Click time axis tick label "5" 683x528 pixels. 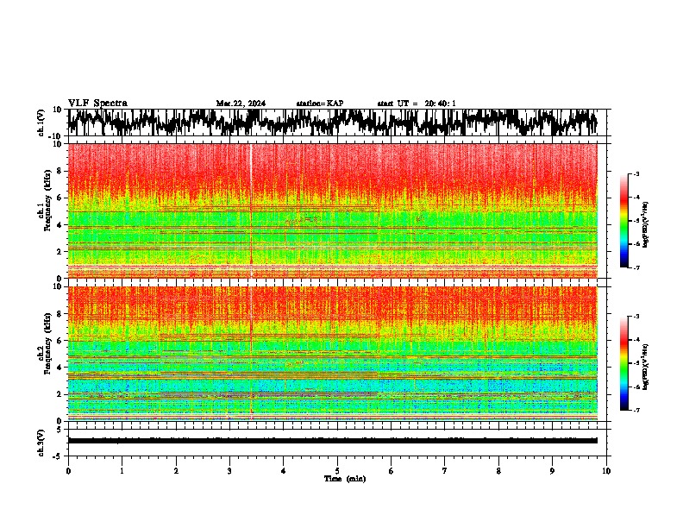click(337, 471)
